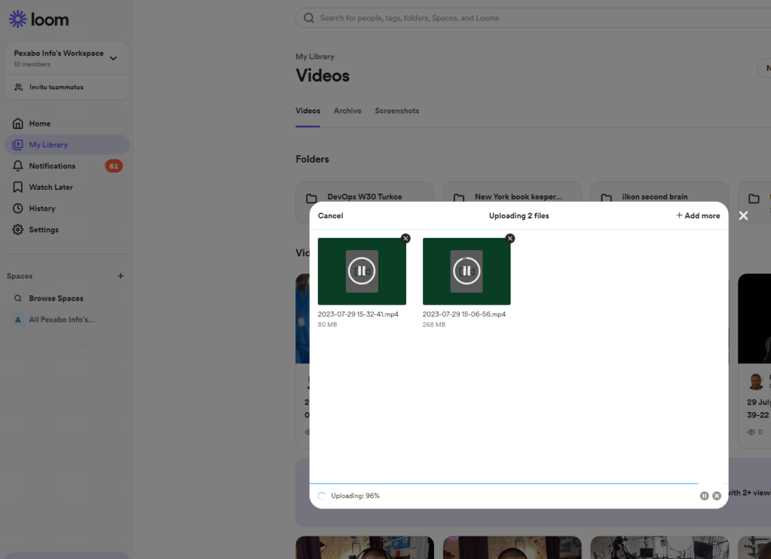Open My Library in the sidebar
The image size is (771, 559).
67,145
